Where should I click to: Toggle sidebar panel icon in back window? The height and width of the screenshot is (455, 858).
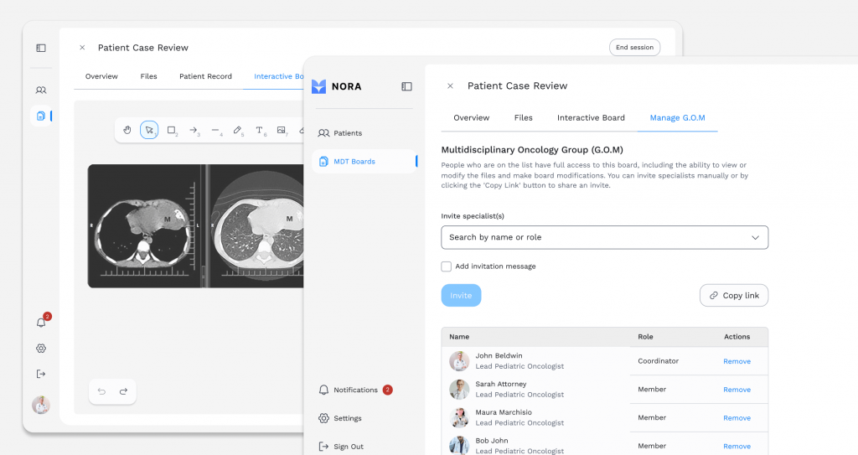41,49
